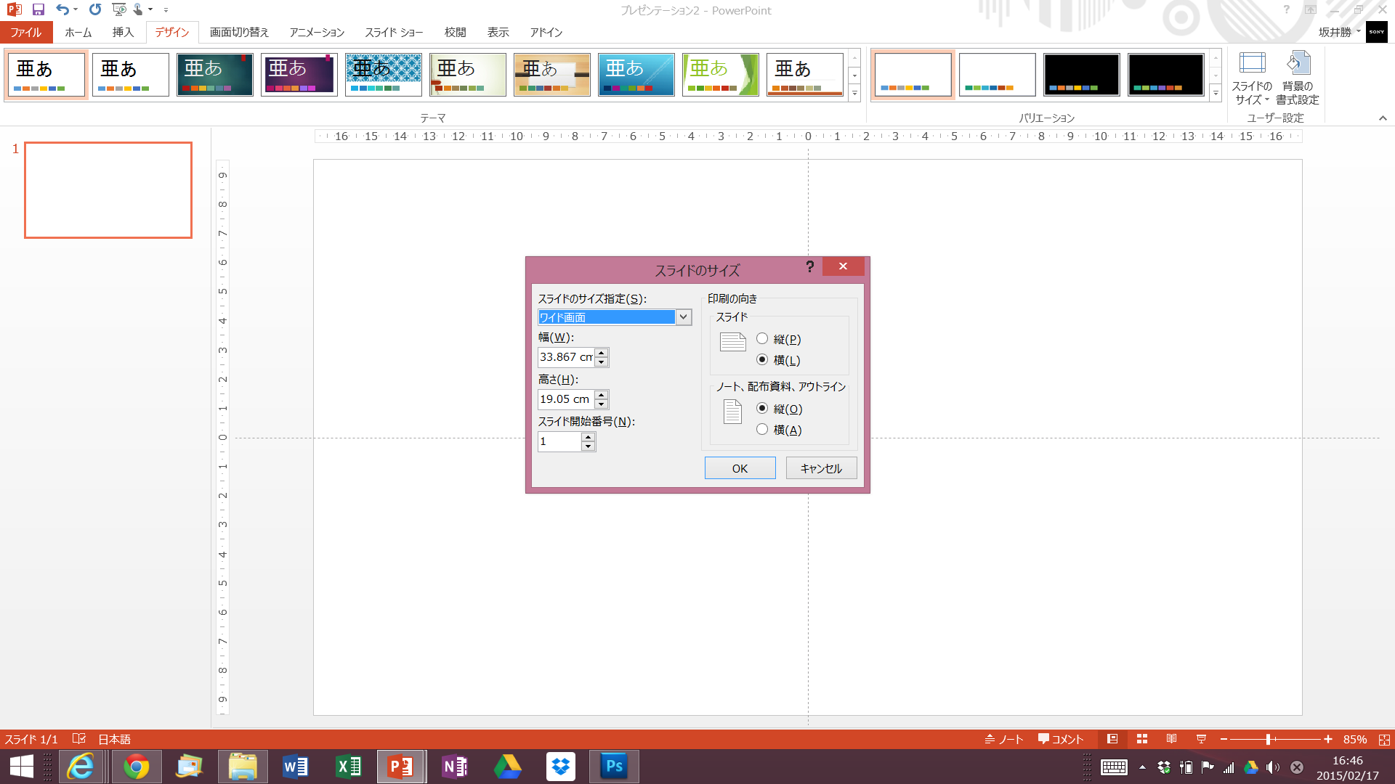Screen dimensions: 1395x784
Task: Select notes orientation 縦(O) radio button
Action: [x=762, y=408]
